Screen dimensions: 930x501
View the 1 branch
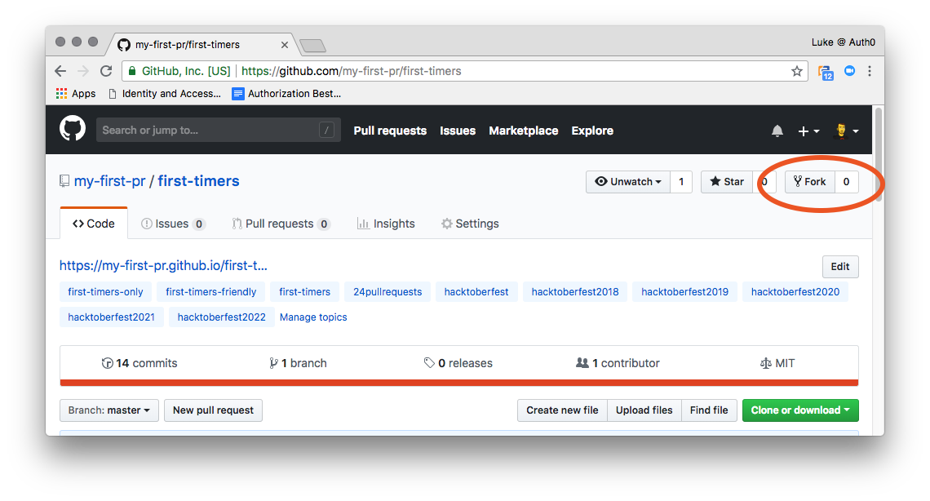298,363
